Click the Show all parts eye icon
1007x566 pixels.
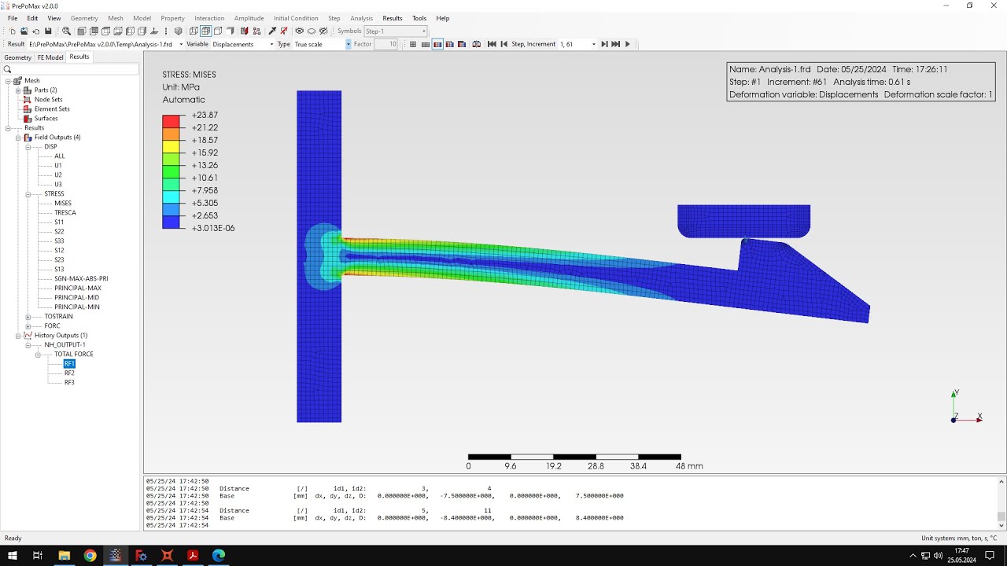(x=300, y=31)
